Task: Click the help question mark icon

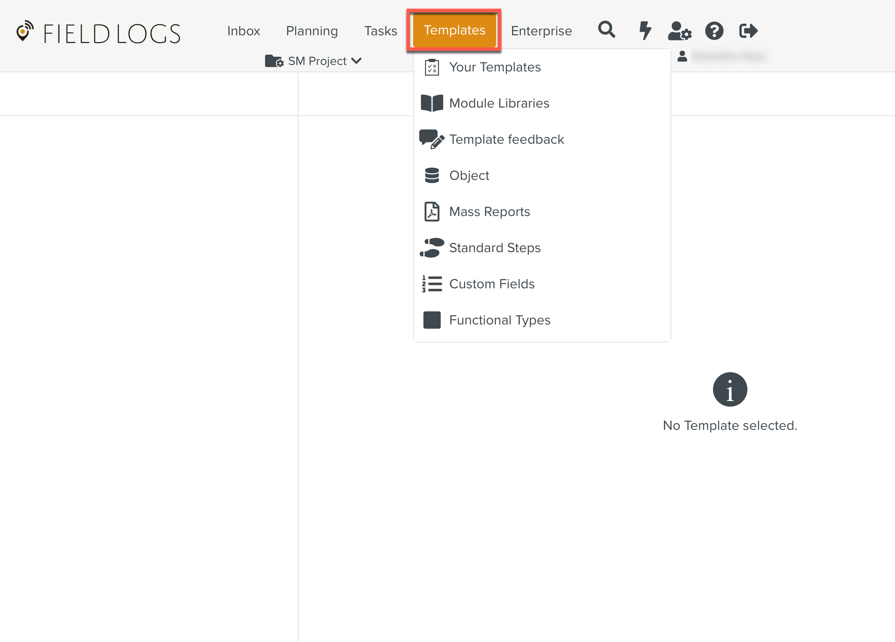Action: [714, 31]
